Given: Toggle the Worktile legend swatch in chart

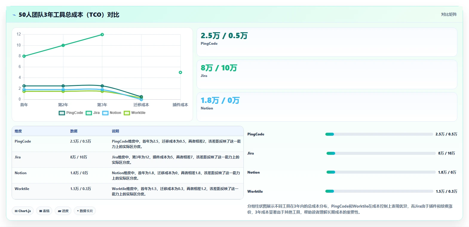Looking at the screenshot, I should click(127, 113).
